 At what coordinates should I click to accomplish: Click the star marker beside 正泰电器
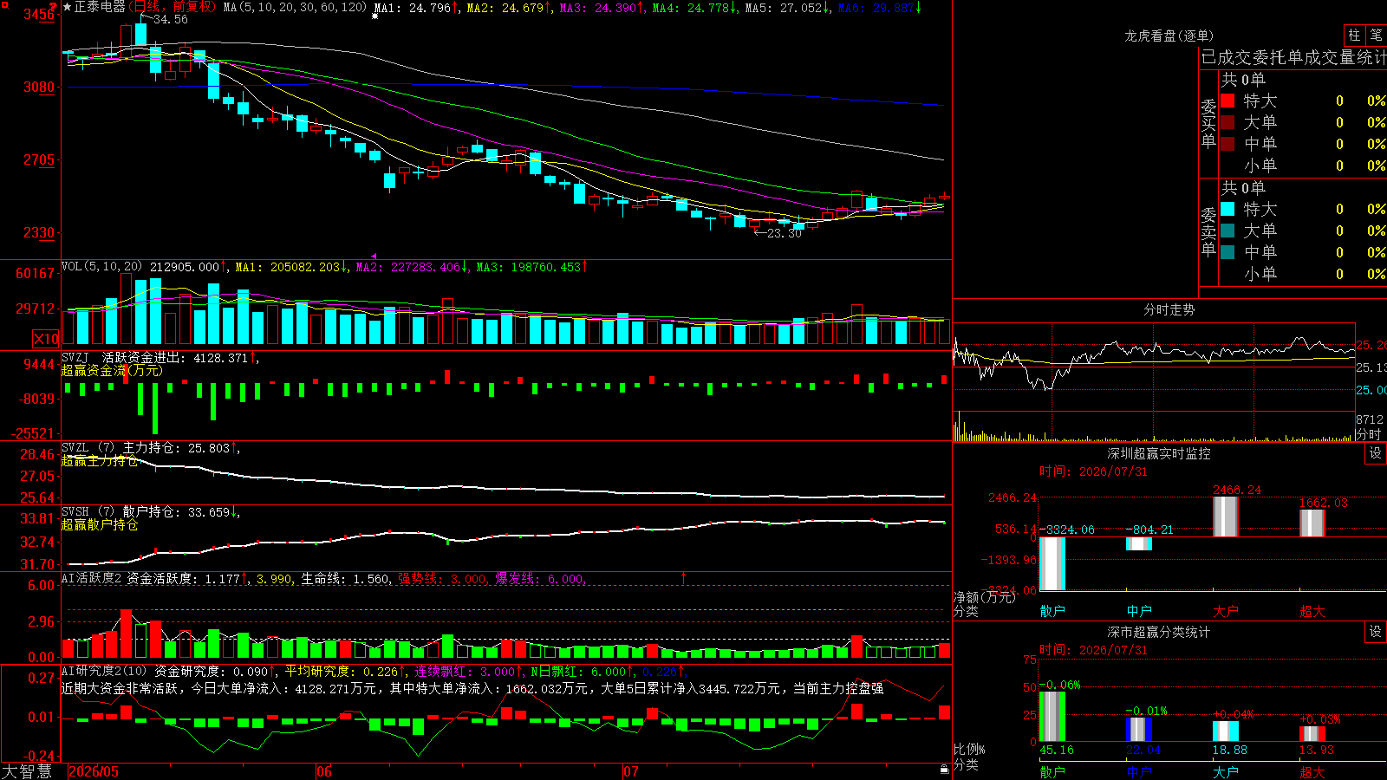tap(68, 7)
